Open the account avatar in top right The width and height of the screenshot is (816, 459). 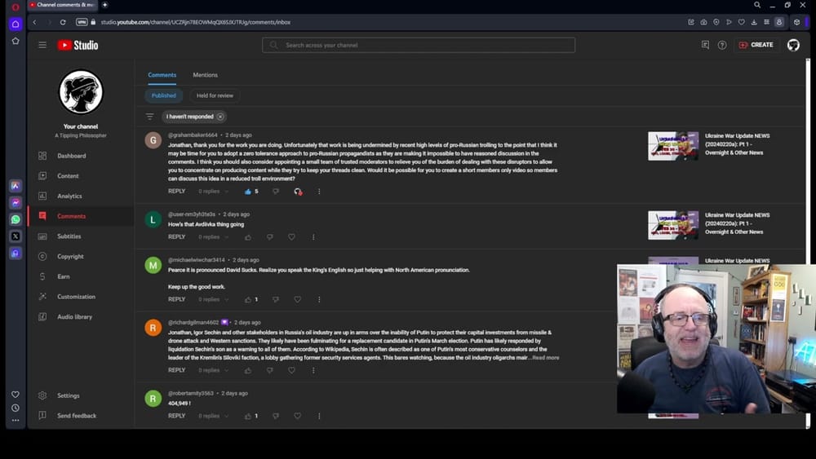coord(793,45)
